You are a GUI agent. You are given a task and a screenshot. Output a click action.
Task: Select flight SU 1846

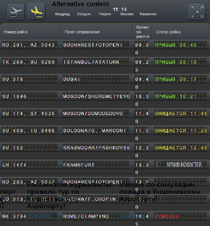pyautogui.click(x=14, y=96)
